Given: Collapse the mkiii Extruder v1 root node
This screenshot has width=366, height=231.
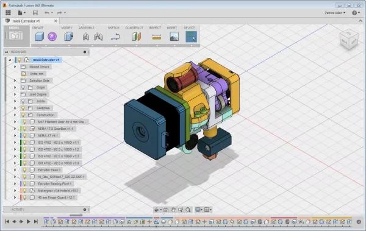Looking at the screenshot, I should tap(10, 60).
